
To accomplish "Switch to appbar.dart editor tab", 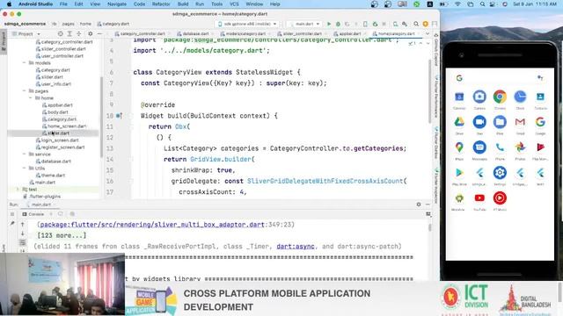I will [x=350, y=33].
